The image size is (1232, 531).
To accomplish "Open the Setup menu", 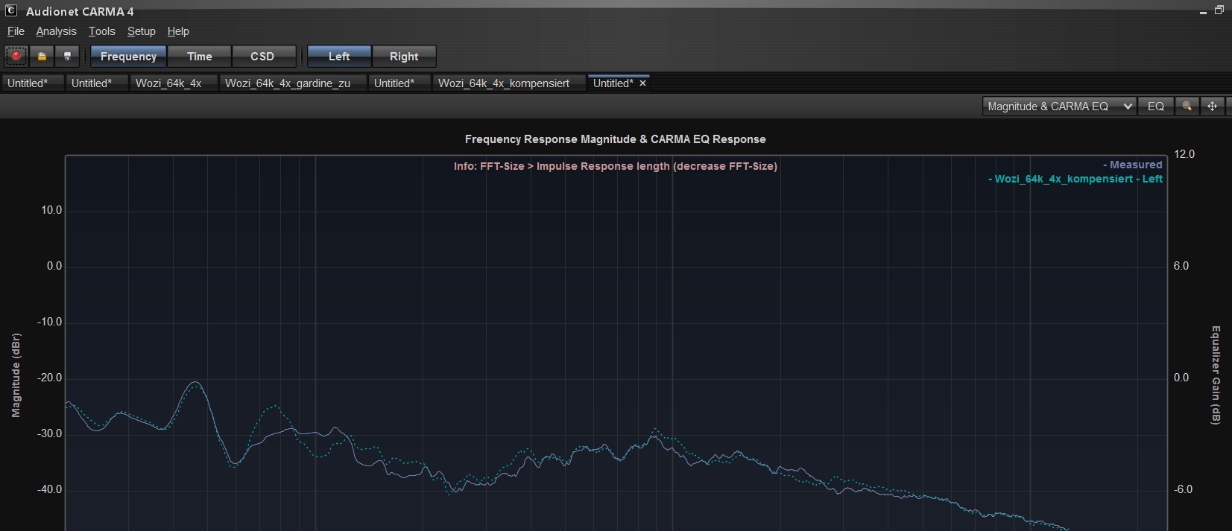I will click(141, 31).
